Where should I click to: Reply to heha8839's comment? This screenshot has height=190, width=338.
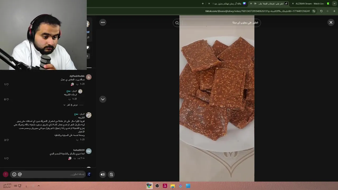pos(75,158)
